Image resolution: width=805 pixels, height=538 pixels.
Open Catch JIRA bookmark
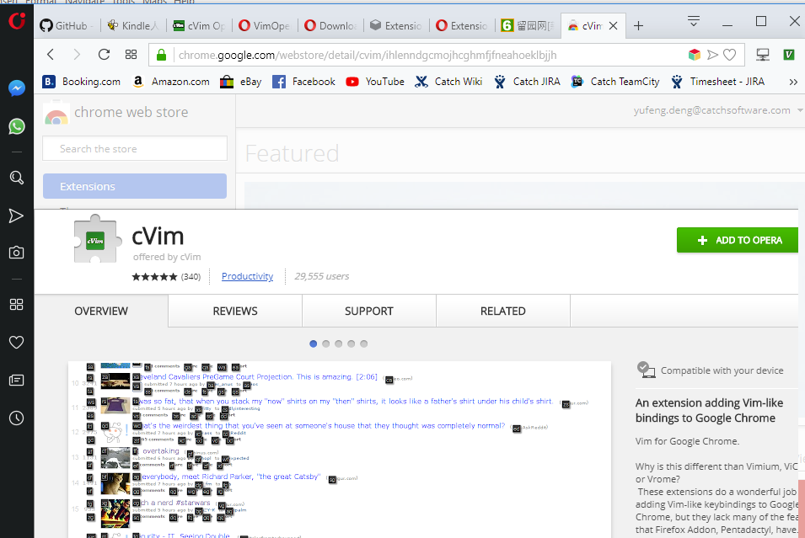coord(528,82)
